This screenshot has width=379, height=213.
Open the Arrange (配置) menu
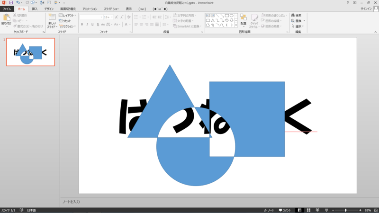(244, 21)
